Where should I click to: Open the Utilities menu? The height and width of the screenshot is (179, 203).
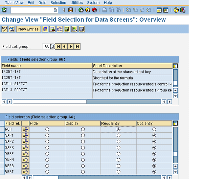pos(76,3)
